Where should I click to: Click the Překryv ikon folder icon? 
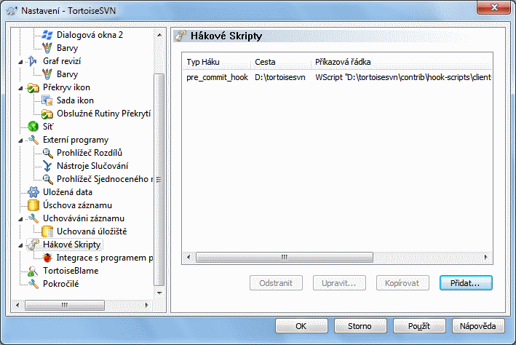tap(33, 87)
